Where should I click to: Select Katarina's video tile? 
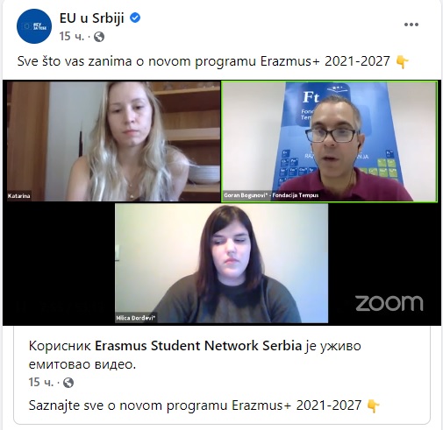click(x=113, y=141)
